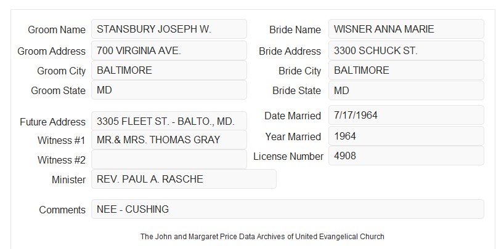This screenshot has width=496, height=249.
Task: Select the License Number field
Action: [x=406, y=156]
